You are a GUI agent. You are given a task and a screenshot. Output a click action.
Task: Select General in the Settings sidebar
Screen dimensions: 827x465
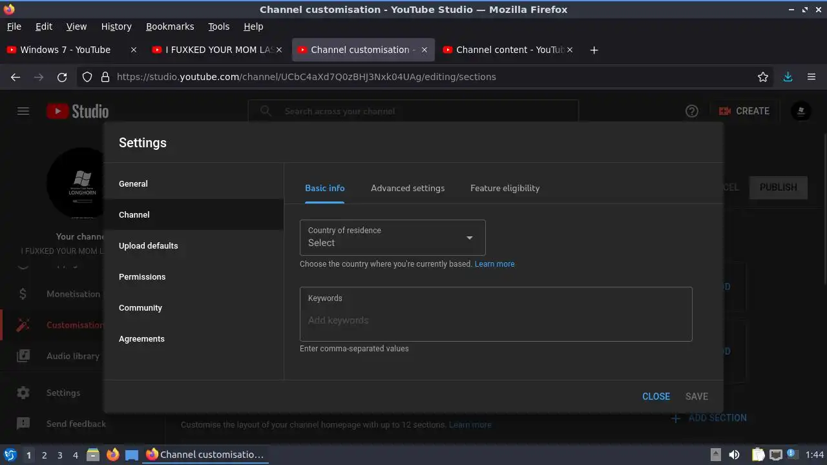tap(194, 183)
